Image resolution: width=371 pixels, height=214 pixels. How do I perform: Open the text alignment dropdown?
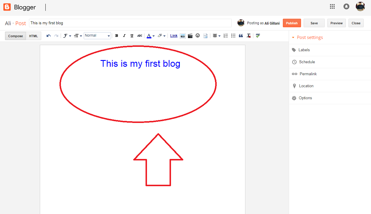point(216,35)
